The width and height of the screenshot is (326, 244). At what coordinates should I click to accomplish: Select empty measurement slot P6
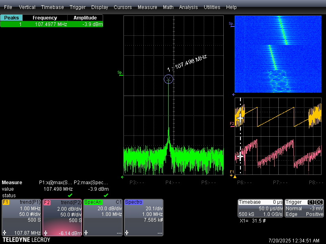244,183
